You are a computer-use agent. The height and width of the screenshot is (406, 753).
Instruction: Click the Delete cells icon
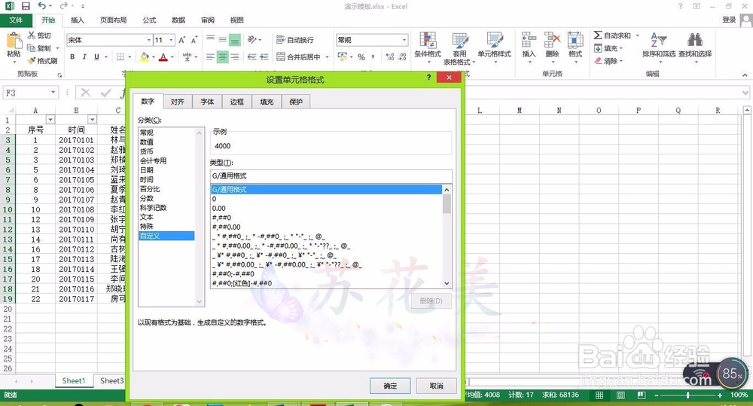coord(552,41)
